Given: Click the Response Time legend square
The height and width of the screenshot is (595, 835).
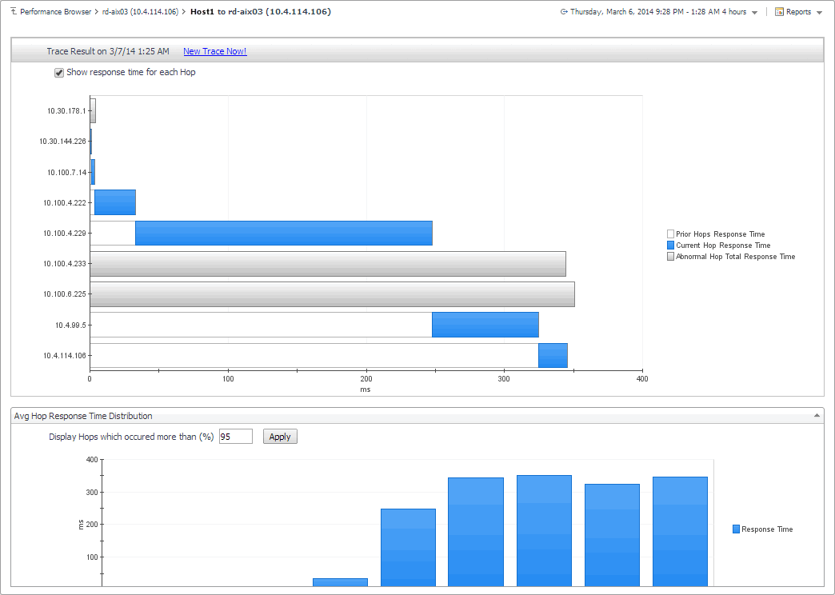Looking at the screenshot, I should click(736, 529).
